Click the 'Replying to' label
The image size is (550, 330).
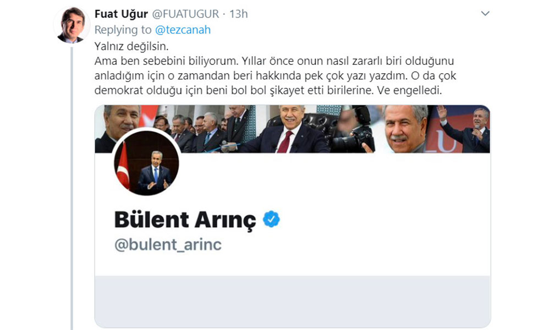click(x=123, y=30)
